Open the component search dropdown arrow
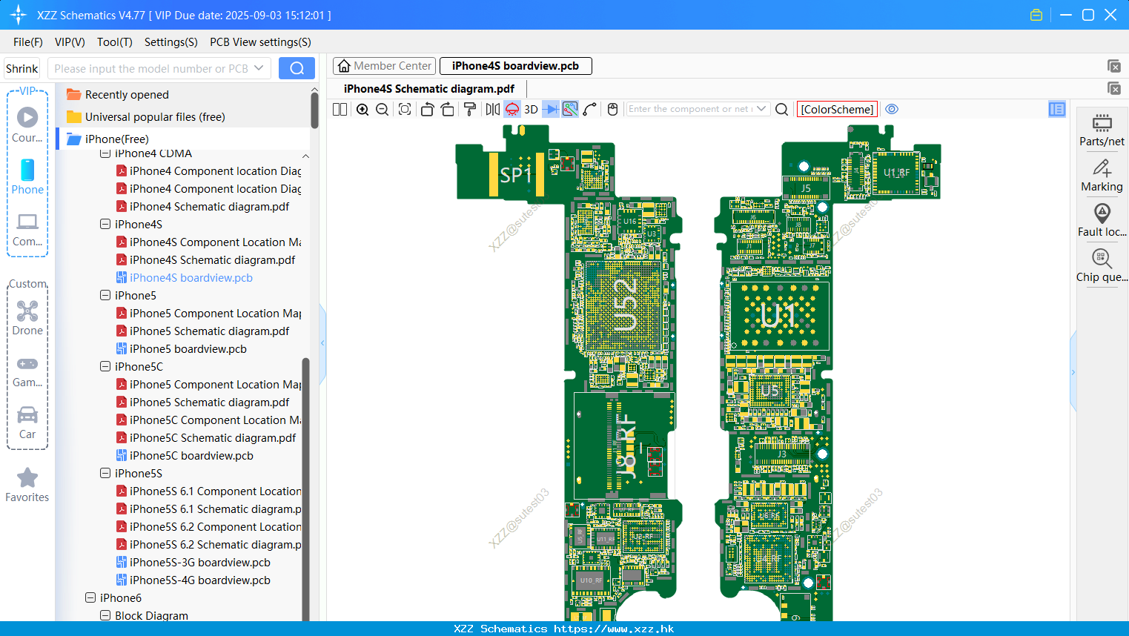Image resolution: width=1129 pixels, height=636 pixels. [761, 109]
